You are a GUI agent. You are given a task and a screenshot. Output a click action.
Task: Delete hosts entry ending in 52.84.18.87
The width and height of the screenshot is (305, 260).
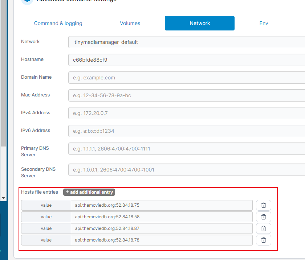pos(263,228)
